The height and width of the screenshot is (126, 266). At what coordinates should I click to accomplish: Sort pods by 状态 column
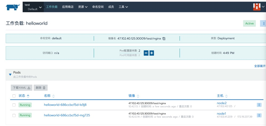click(24, 96)
